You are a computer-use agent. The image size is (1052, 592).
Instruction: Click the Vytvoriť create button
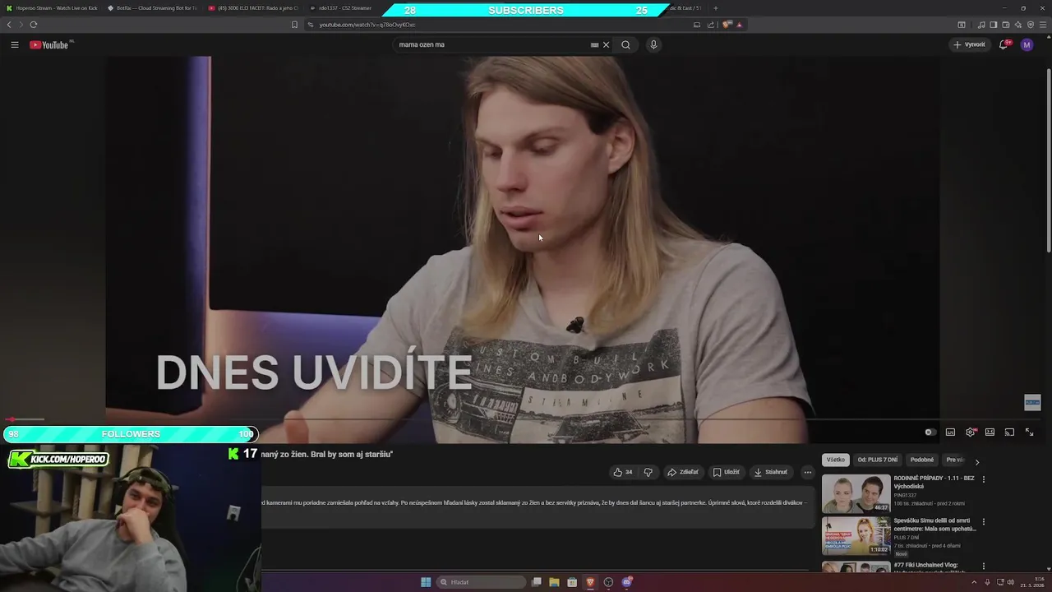pyautogui.click(x=970, y=44)
